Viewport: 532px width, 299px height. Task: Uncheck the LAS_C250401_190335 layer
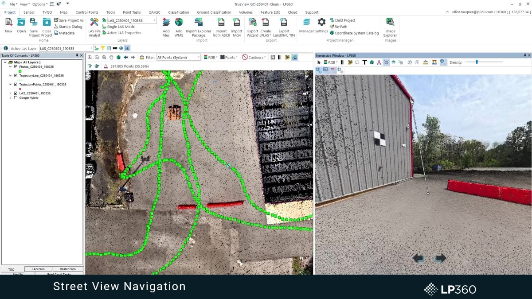[16, 93]
